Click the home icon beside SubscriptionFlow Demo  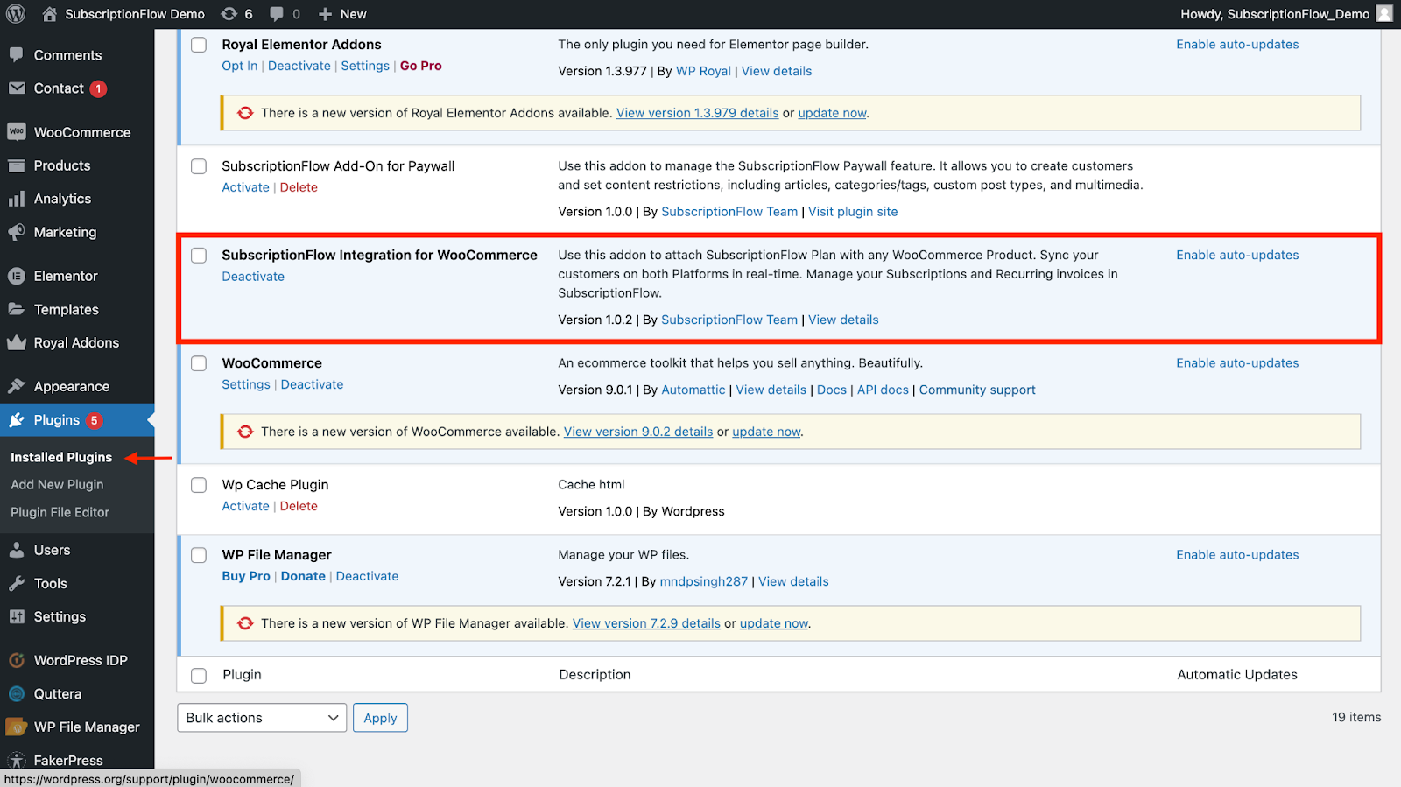(x=49, y=14)
